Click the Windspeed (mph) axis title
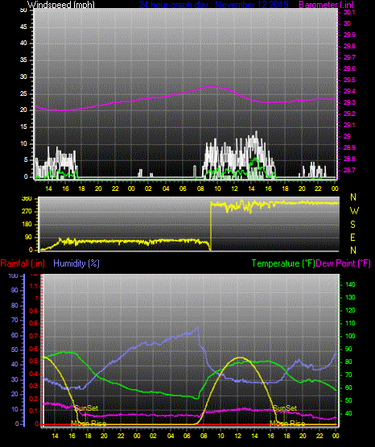Image resolution: width=375 pixels, height=447 pixels. pyautogui.click(x=60, y=4)
